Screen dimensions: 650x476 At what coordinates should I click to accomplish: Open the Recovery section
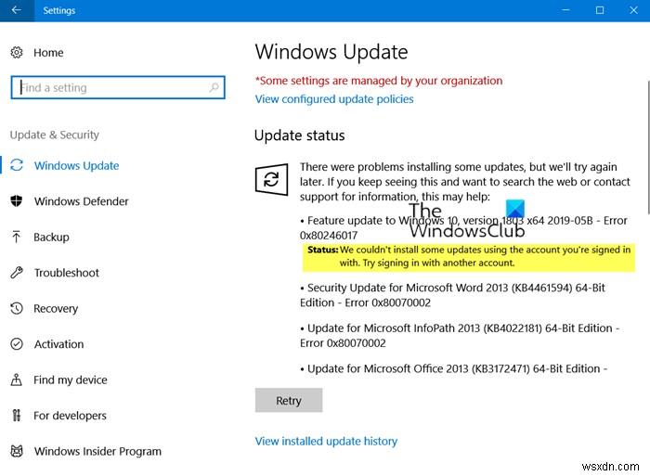[56, 309]
